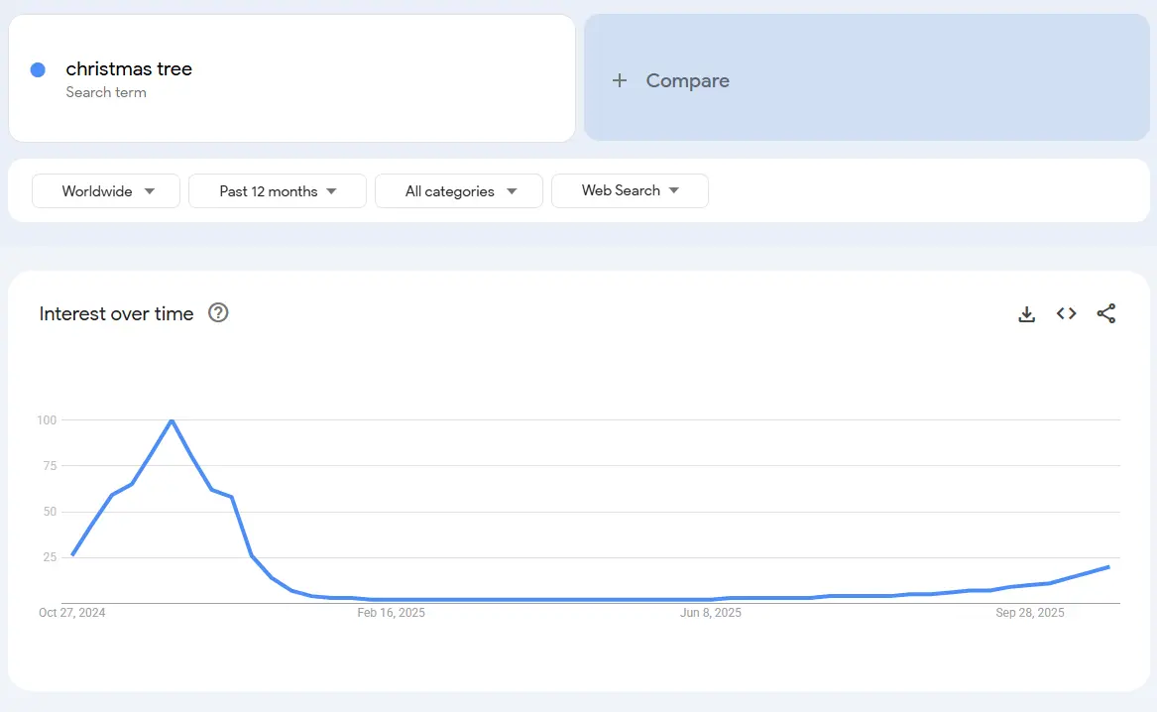Click the plus icon in the Compare box
Image resolution: width=1157 pixels, height=712 pixels.
click(x=620, y=80)
